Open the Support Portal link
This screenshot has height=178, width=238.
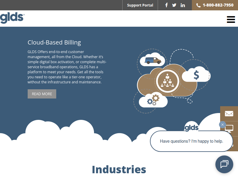[140, 5]
